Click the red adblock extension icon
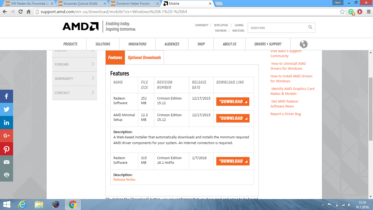373x210 pixels. point(360,12)
